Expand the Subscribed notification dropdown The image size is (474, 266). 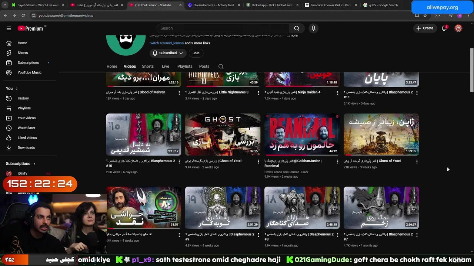point(168,53)
